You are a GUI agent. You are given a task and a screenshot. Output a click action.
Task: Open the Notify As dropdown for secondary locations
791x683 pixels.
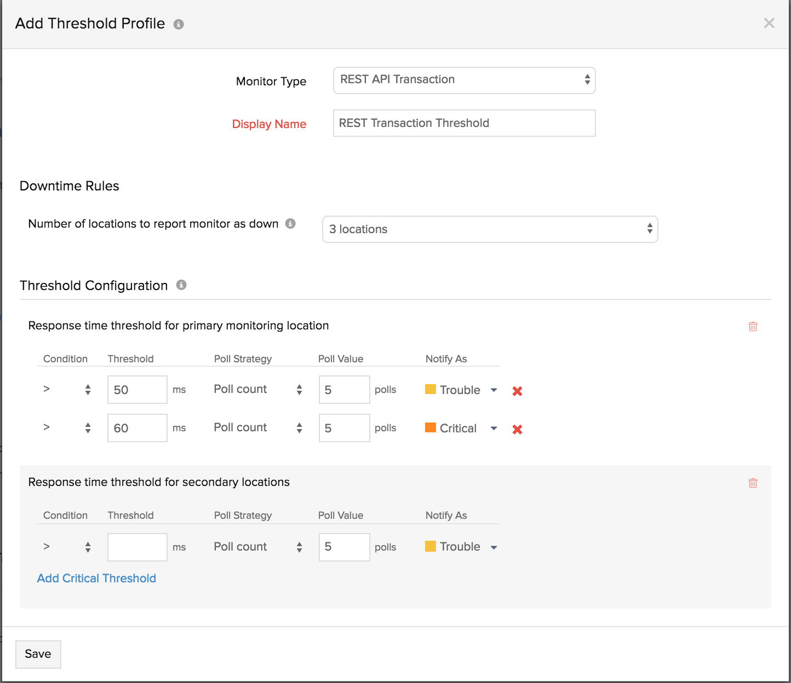pyautogui.click(x=494, y=547)
